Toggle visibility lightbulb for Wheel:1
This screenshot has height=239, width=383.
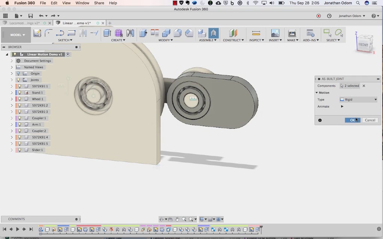click(20, 99)
